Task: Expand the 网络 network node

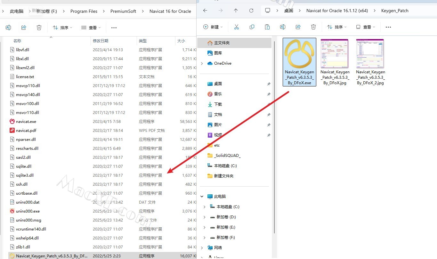Action: pyautogui.click(x=202, y=248)
